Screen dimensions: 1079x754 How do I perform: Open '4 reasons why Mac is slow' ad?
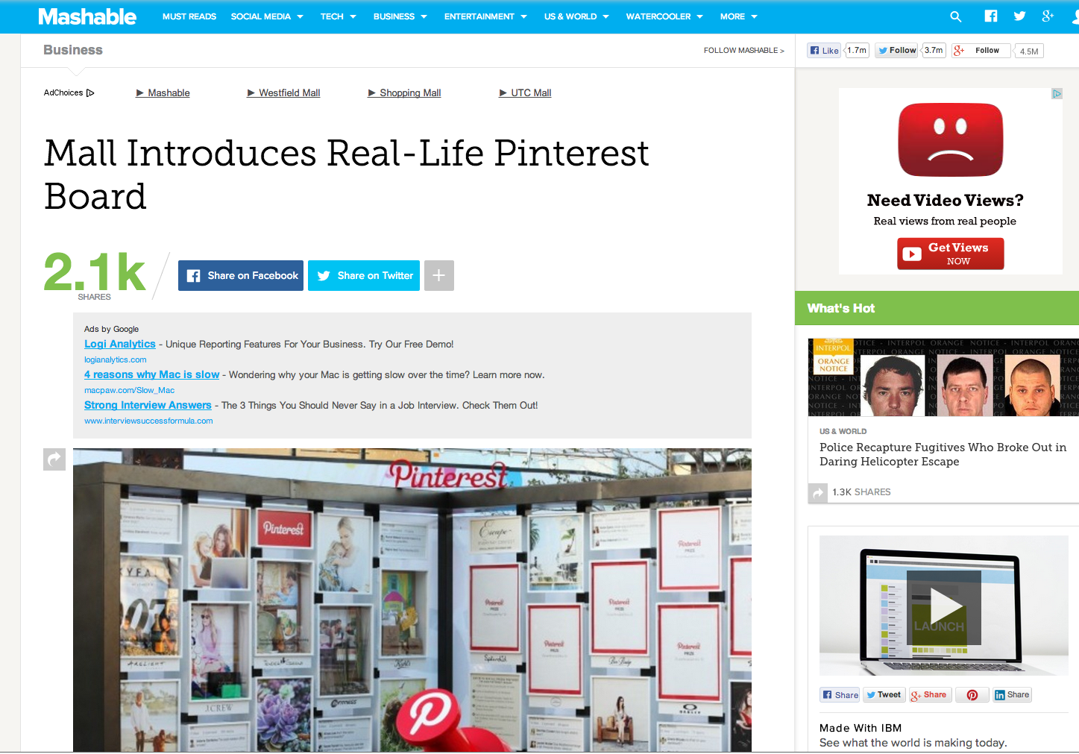[x=152, y=374]
